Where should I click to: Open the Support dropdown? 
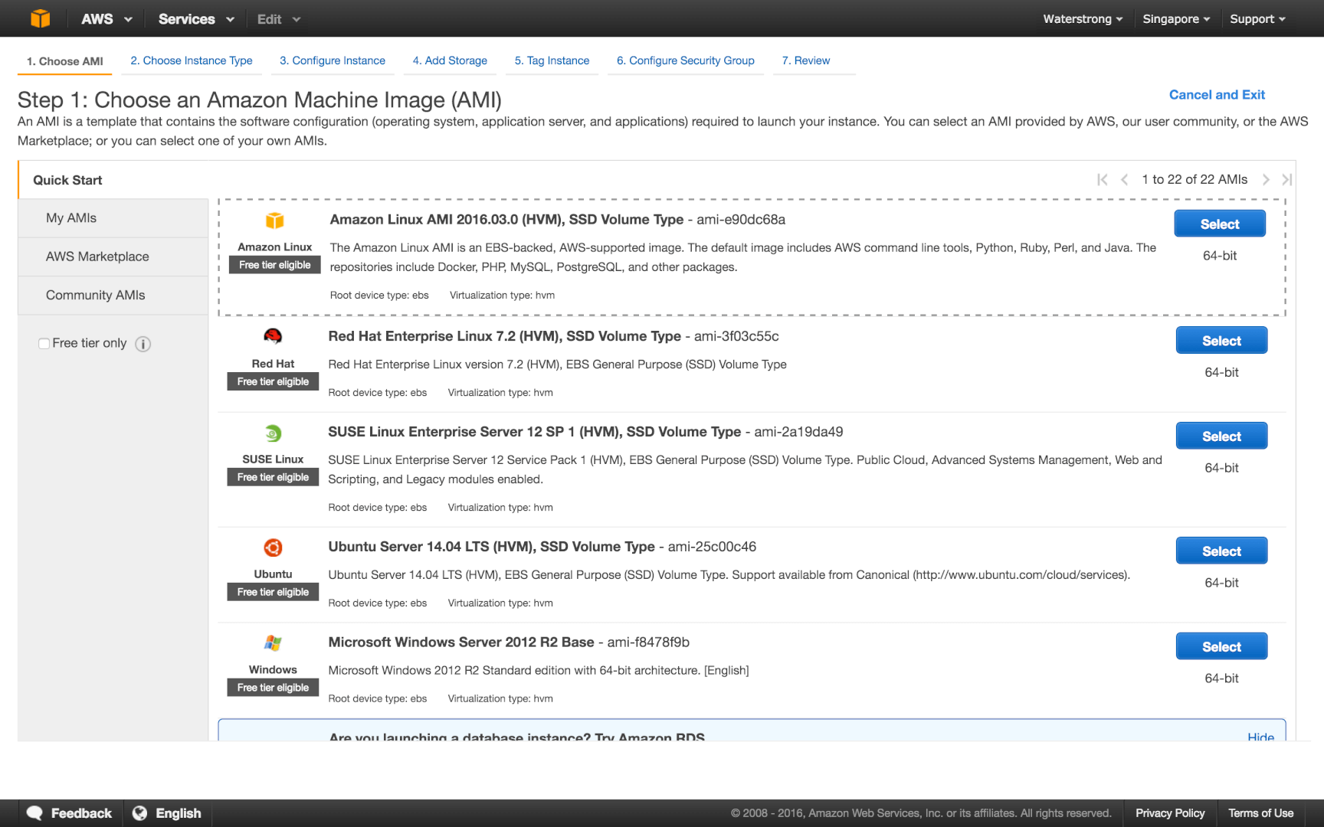[1257, 19]
